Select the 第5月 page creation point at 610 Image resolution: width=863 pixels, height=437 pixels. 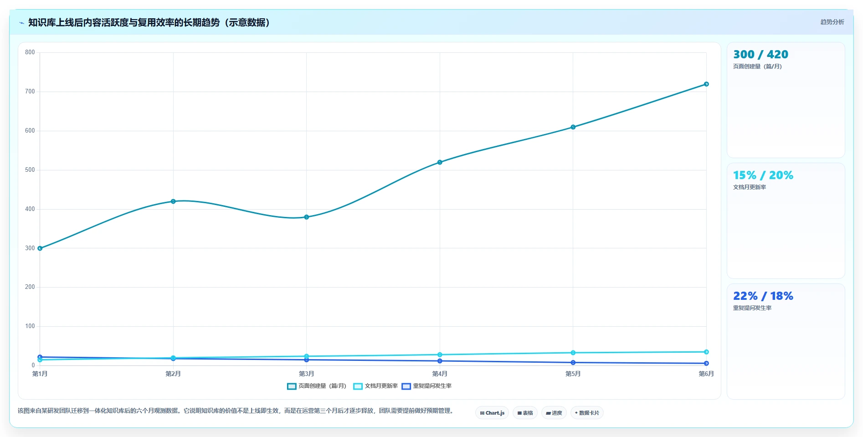[x=573, y=127]
